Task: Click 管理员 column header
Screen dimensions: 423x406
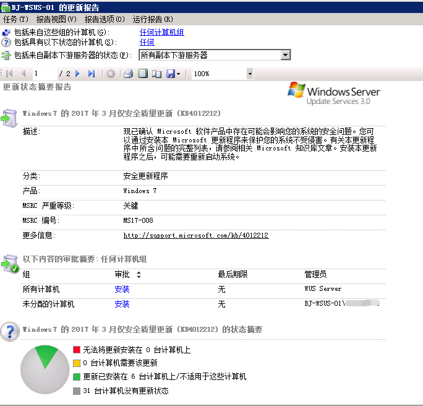Action: (315, 275)
